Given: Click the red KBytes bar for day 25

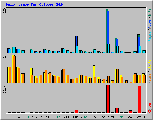Looking at the screenshot, I should click(x=117, y=110).
